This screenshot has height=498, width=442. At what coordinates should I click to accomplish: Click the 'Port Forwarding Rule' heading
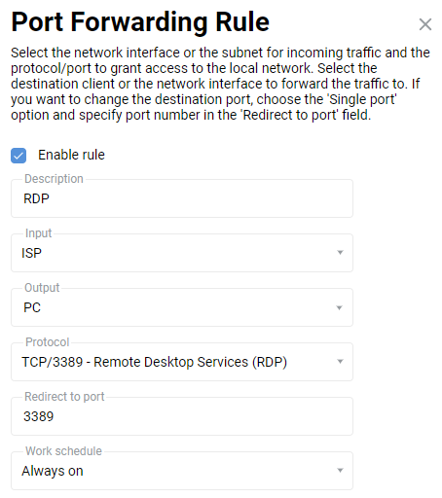click(x=140, y=22)
